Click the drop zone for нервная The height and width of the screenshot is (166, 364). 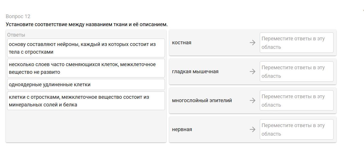tap(296, 129)
